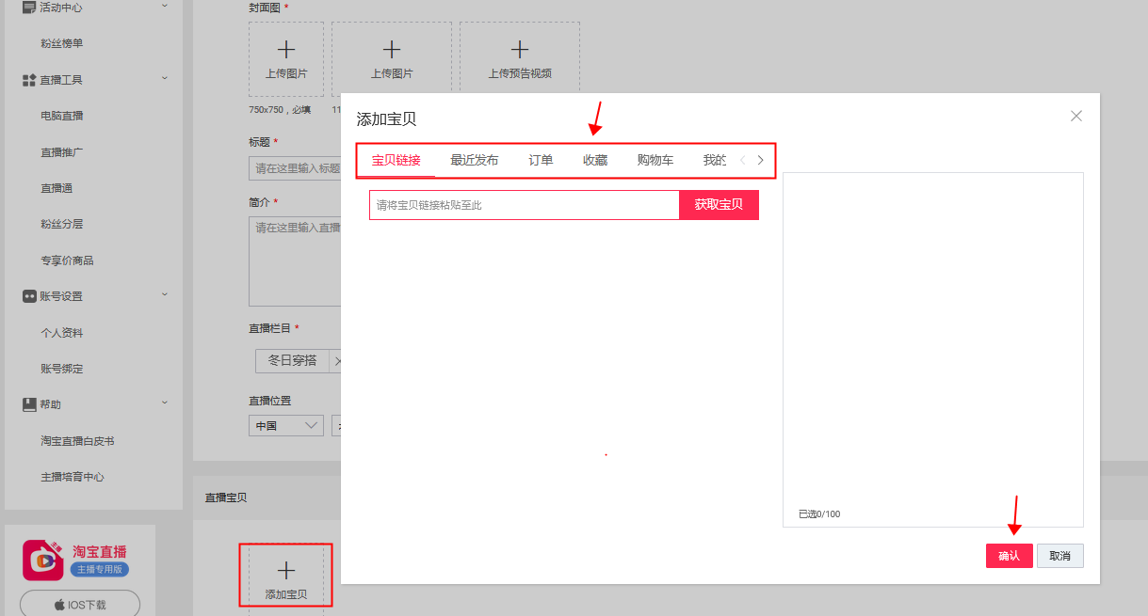This screenshot has width=1148, height=616.
Task: Collapse the 帮助 sidebar section
Action: (x=165, y=403)
